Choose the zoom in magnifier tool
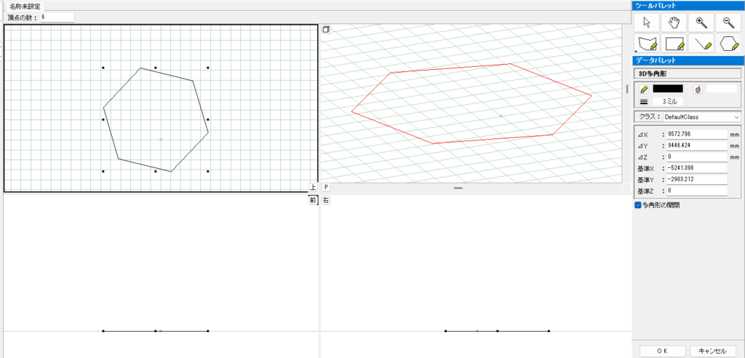 click(x=701, y=23)
